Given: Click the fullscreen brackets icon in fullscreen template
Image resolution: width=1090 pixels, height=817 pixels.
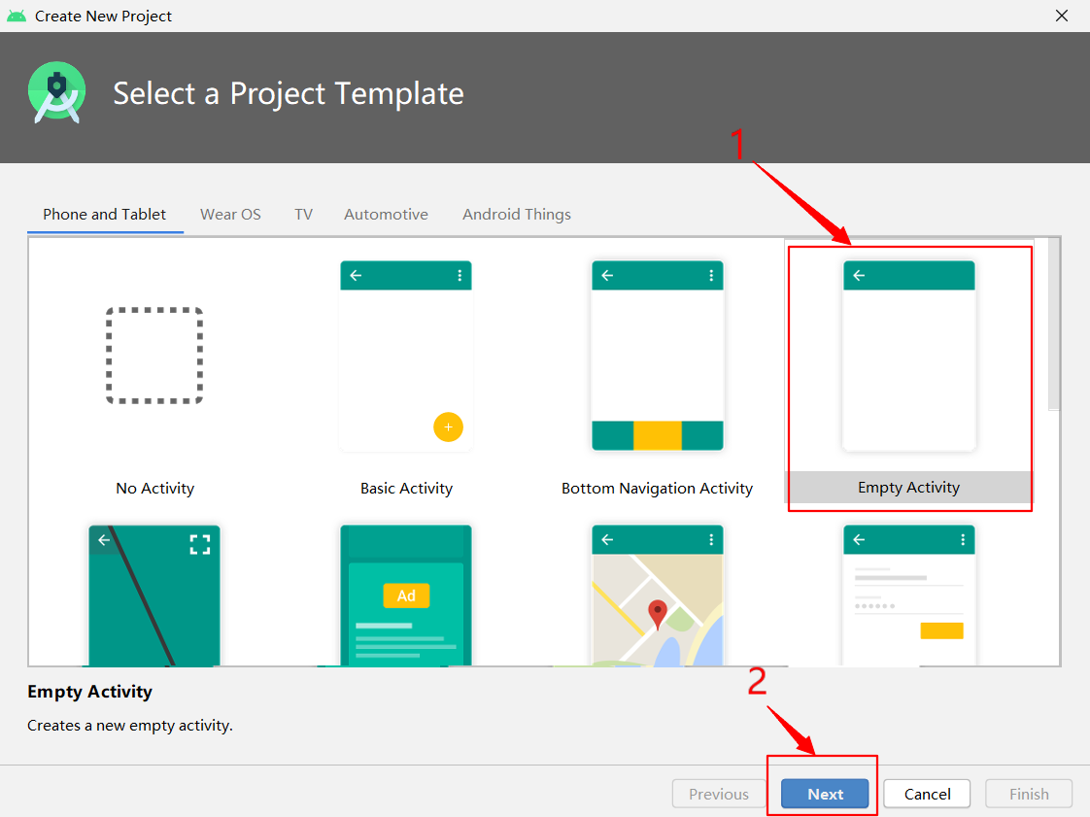Looking at the screenshot, I should (x=200, y=544).
